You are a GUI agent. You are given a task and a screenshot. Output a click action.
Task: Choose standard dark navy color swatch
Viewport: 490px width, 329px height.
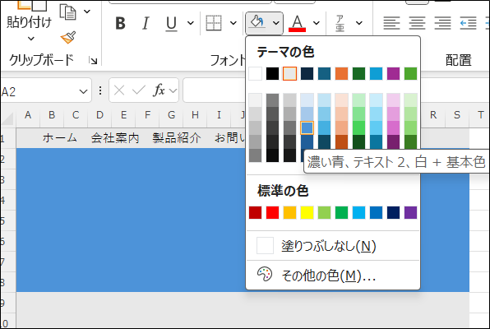(393, 213)
